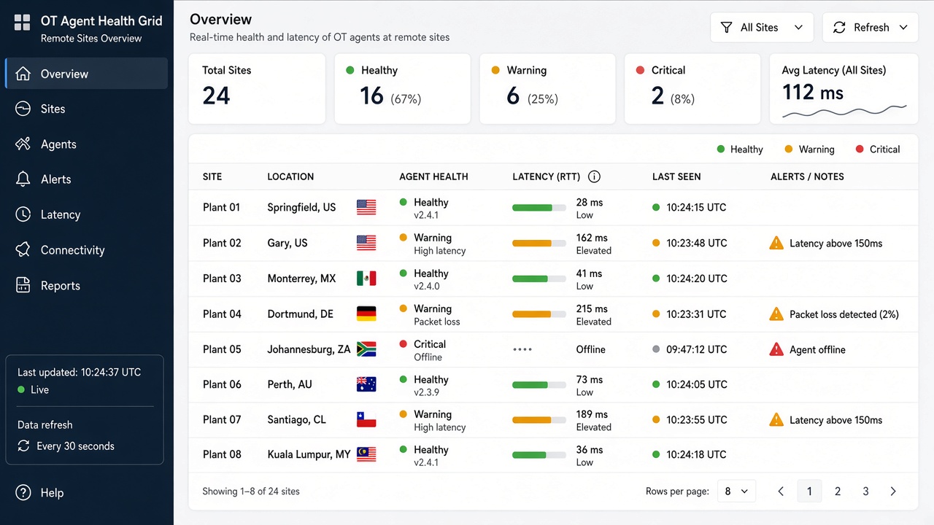This screenshot has height=525, width=934.
Task: Click the app grid logo icon
Action: tap(23, 23)
